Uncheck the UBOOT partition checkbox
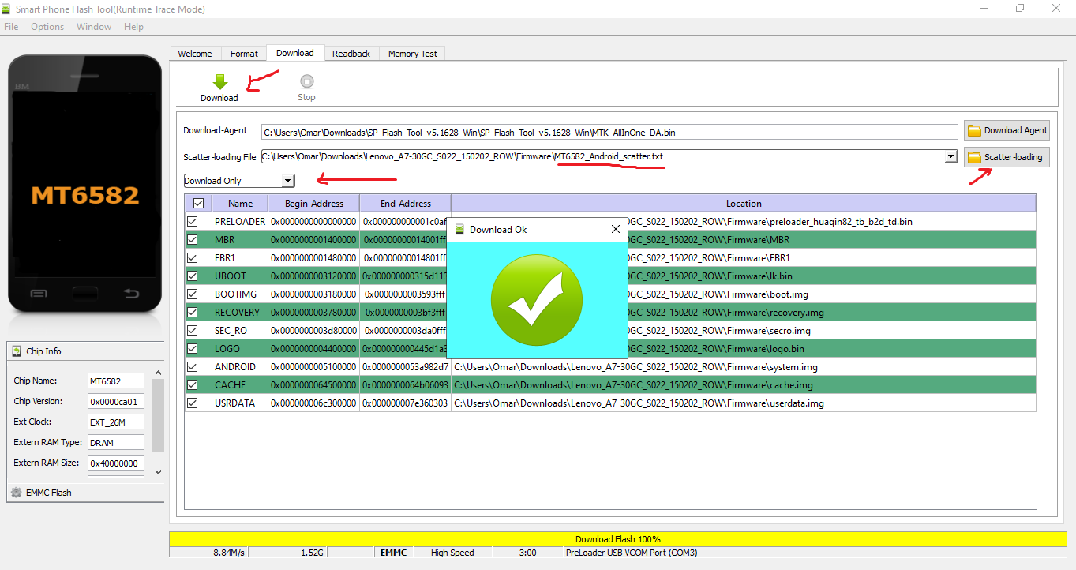The width and height of the screenshot is (1076, 570). [192, 276]
